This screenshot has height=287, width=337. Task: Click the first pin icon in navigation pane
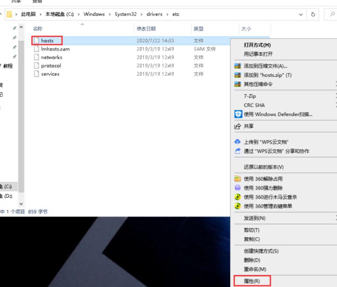coord(14,28)
